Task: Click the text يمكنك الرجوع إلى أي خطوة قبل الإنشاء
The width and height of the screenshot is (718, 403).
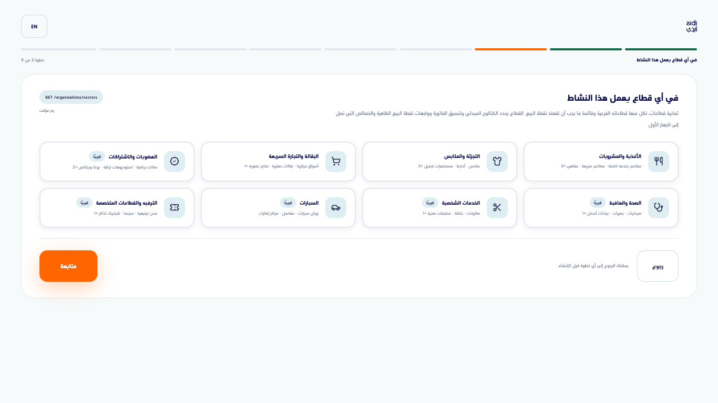Action: click(593, 266)
